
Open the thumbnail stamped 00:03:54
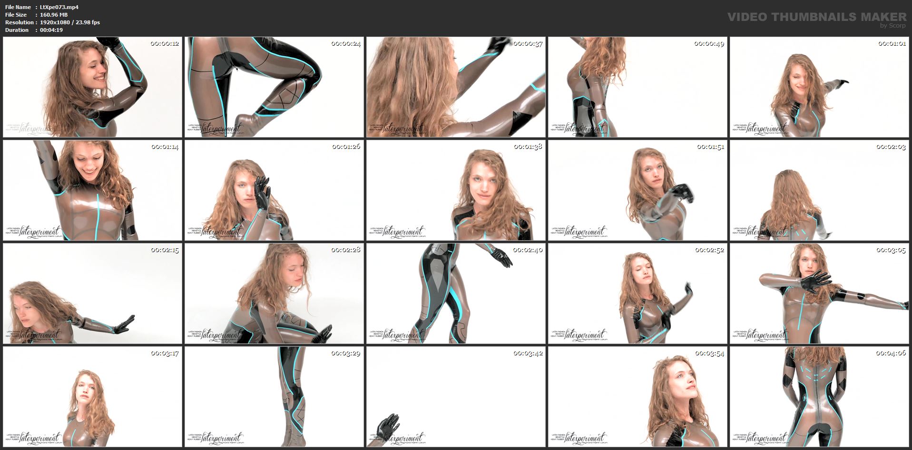637,397
